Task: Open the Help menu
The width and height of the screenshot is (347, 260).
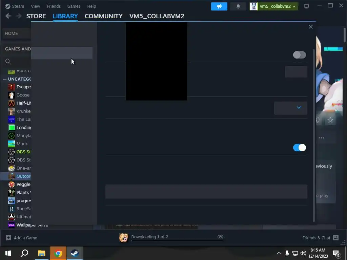Action: 91,6
